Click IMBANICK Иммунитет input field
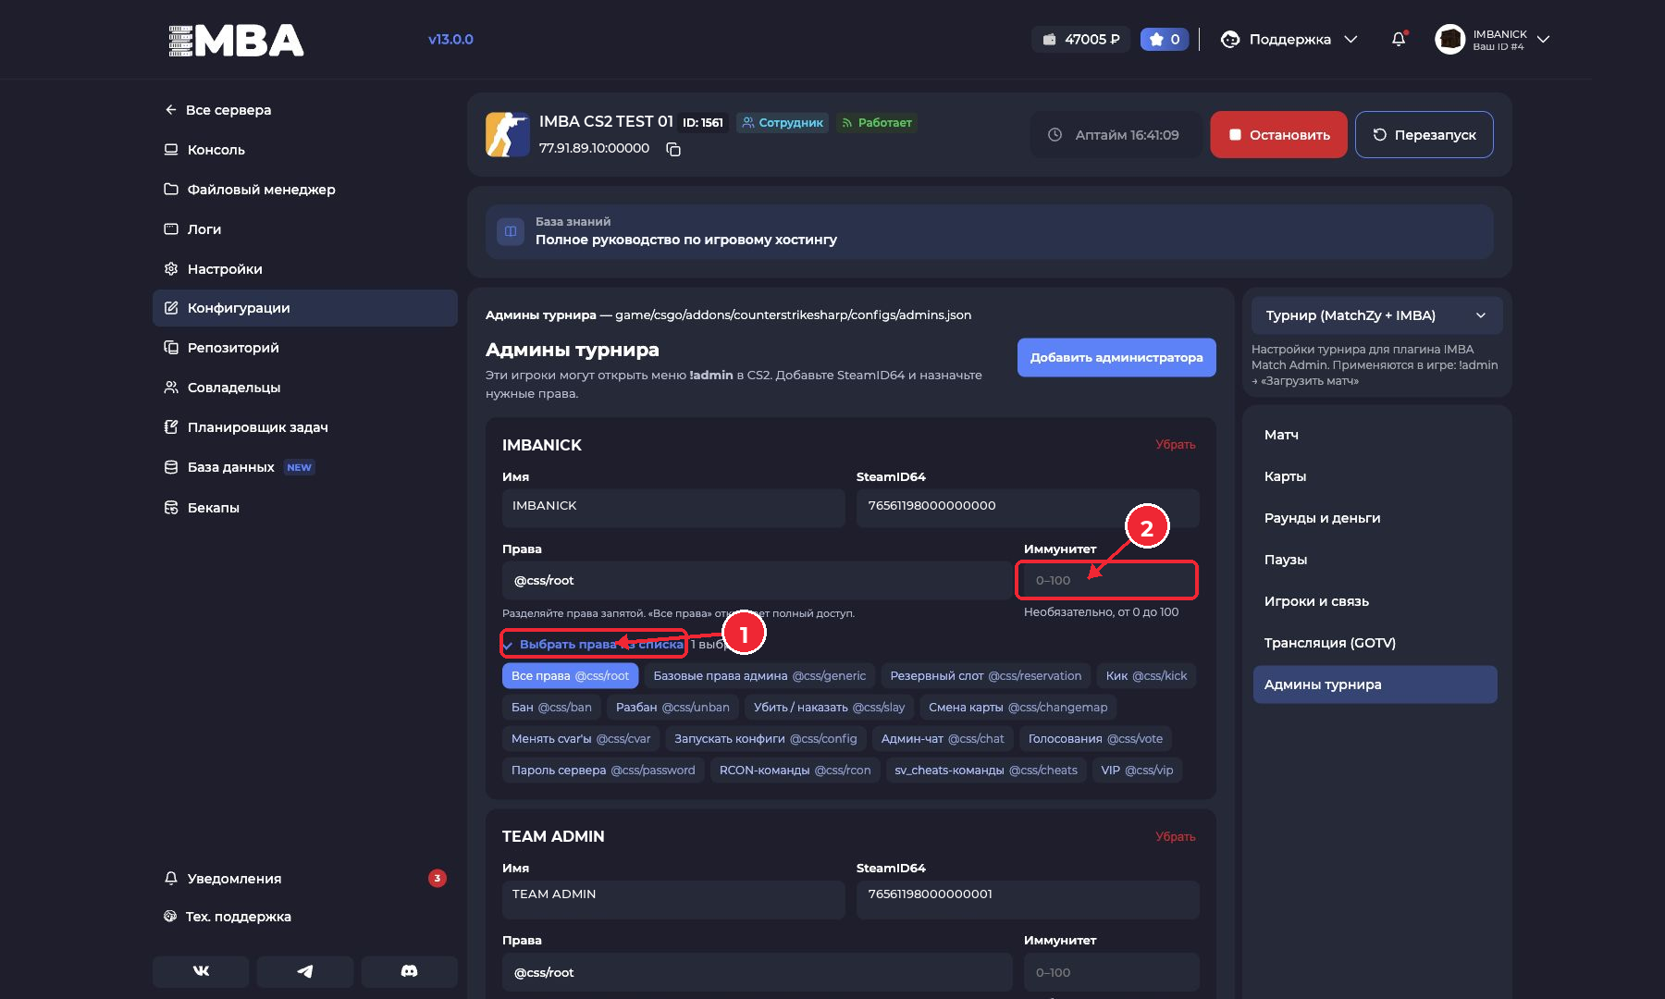 (1112, 581)
